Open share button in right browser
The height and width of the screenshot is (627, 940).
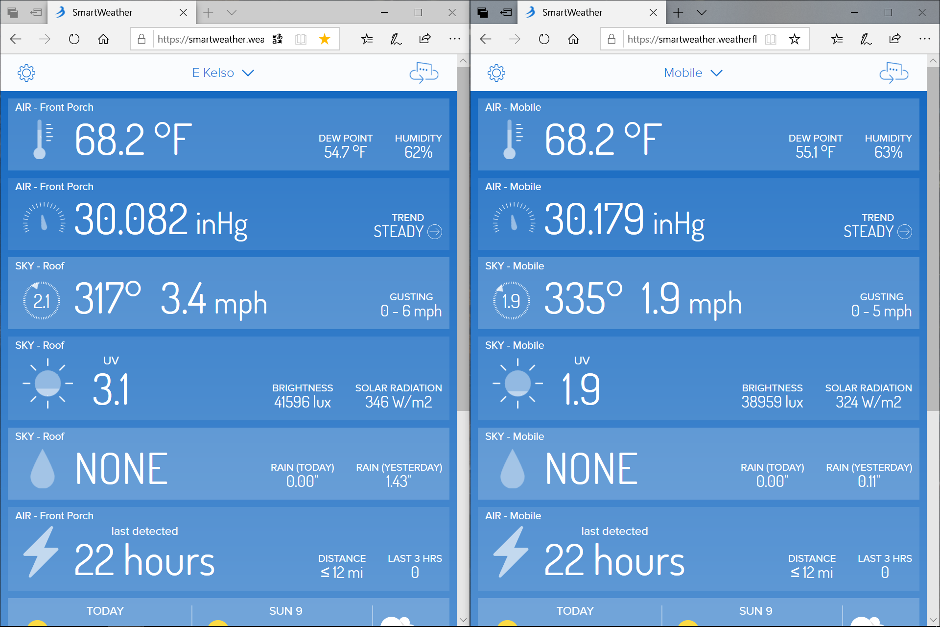[x=895, y=39]
